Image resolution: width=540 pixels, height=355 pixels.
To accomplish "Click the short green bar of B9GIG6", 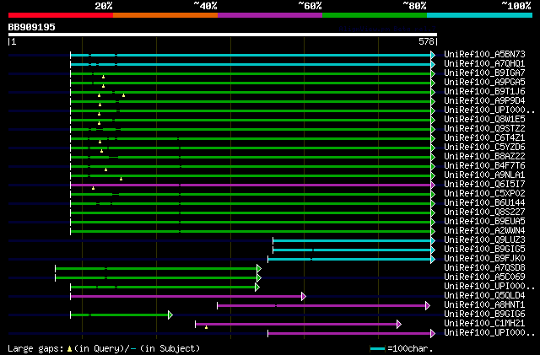I will 120,315.
